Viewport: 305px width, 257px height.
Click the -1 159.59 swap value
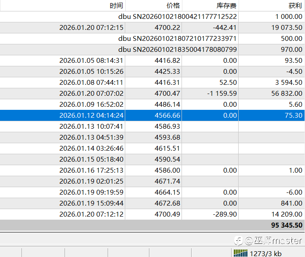(222, 94)
